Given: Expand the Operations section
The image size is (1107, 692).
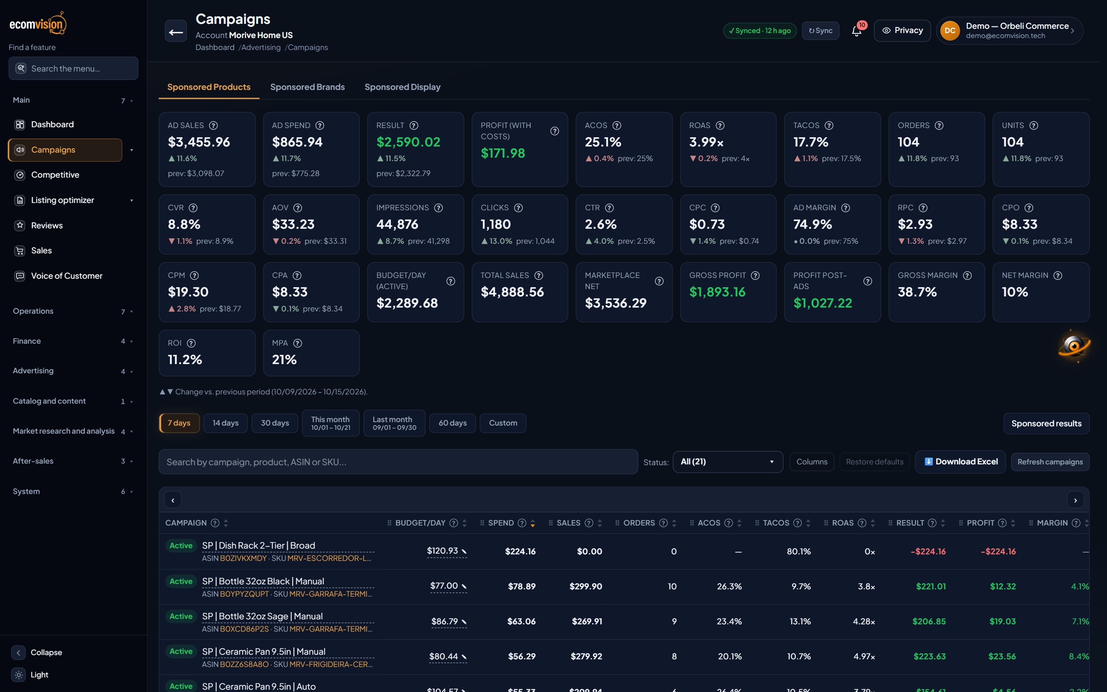Looking at the screenshot, I should [x=73, y=311].
